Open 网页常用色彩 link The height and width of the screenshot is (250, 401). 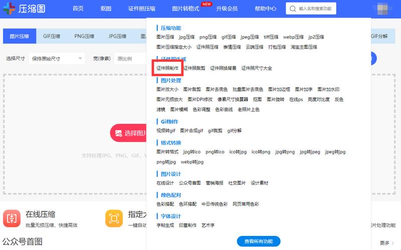pos(246,204)
